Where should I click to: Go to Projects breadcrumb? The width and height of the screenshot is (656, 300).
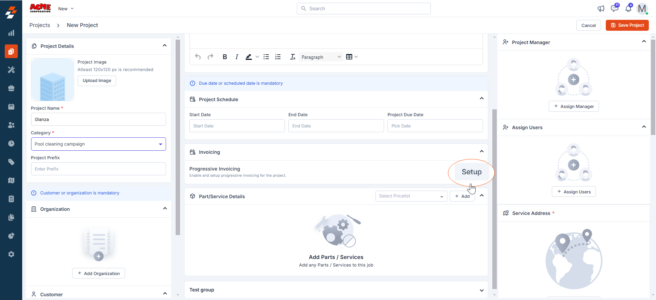click(x=40, y=25)
